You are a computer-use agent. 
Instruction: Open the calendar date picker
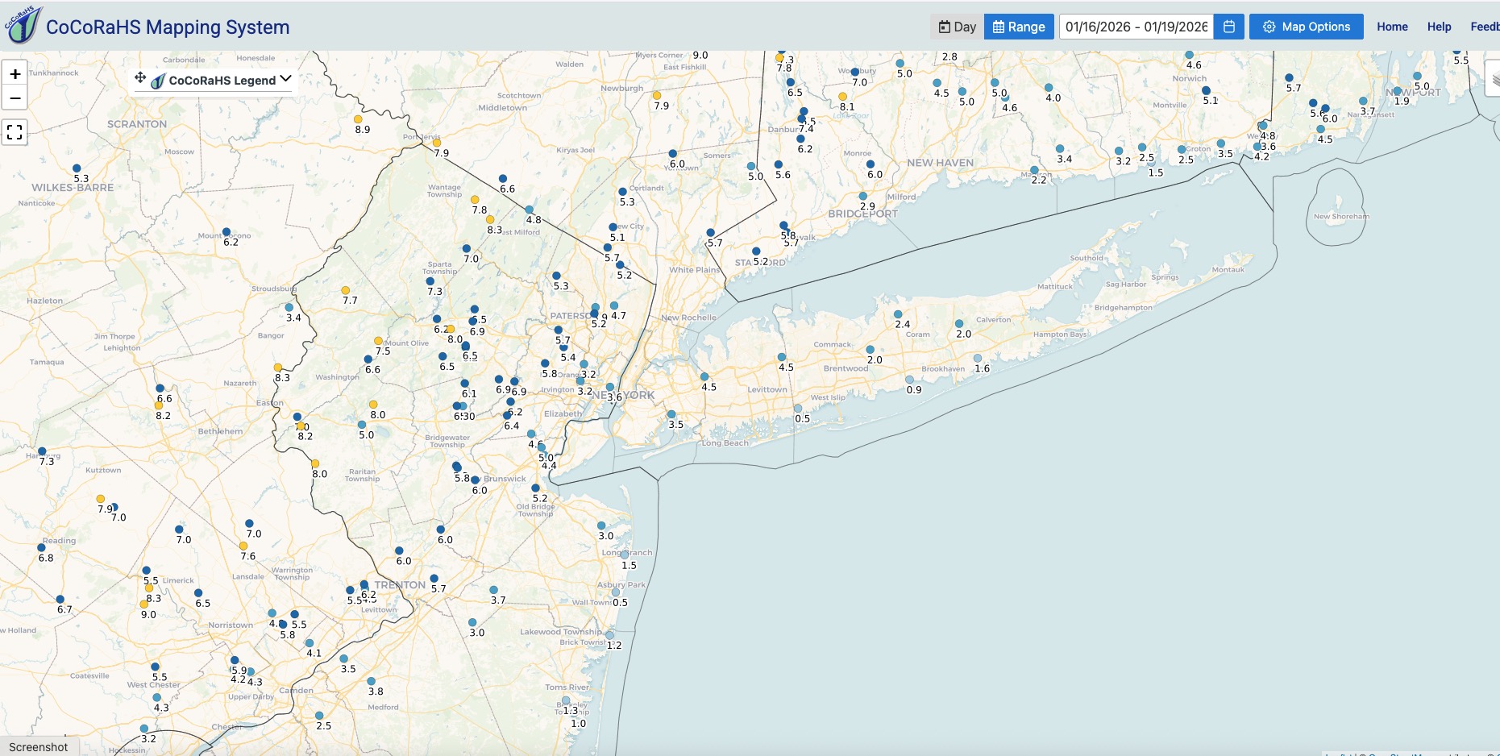(1229, 27)
